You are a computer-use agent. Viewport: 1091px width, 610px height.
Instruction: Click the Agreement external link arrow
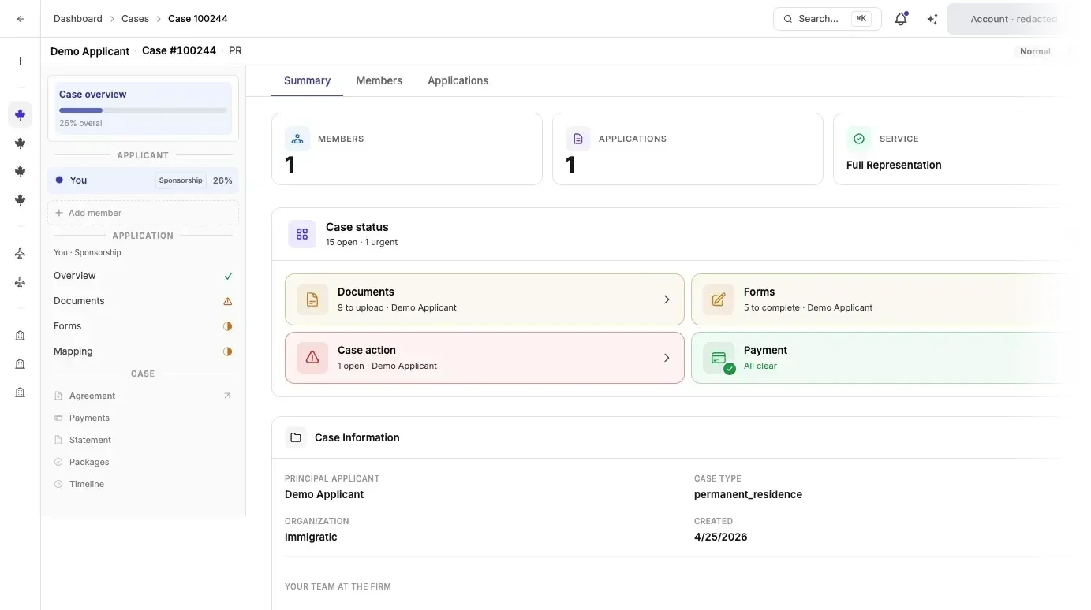point(227,396)
